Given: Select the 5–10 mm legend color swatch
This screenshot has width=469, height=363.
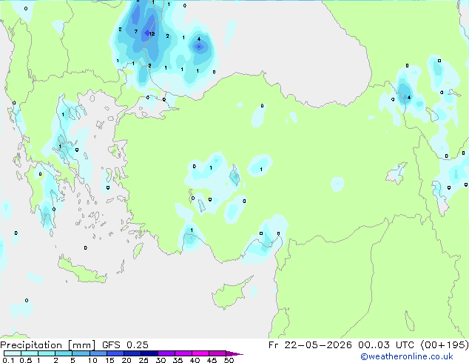Looking at the screenshot, I should 81,353.
